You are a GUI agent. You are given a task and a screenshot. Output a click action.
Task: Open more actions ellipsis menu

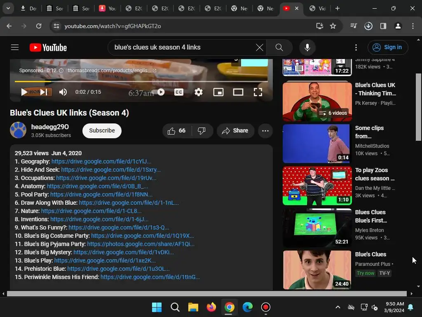pyautogui.click(x=265, y=131)
